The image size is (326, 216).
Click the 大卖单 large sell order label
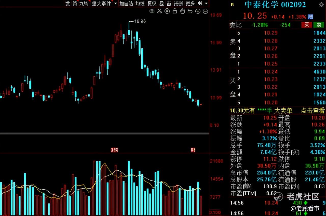283,111
